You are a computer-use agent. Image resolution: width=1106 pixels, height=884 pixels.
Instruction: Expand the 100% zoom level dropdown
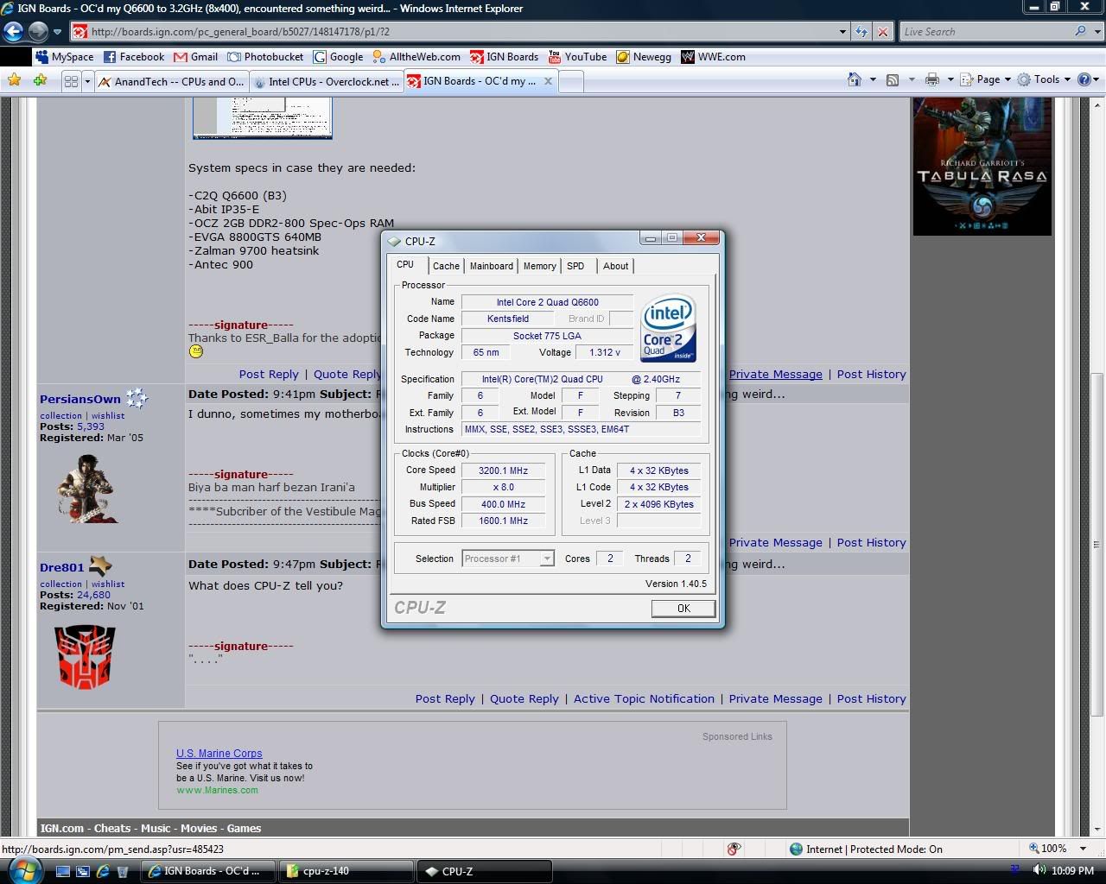[1084, 849]
